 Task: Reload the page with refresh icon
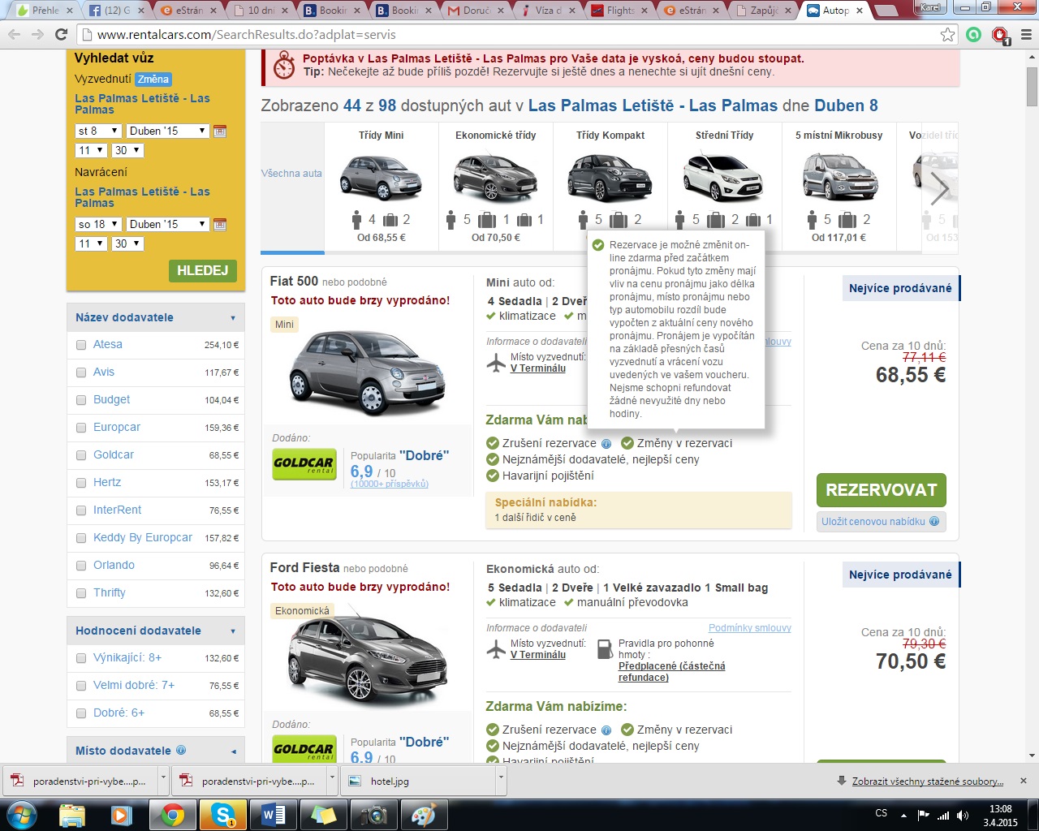[61, 35]
